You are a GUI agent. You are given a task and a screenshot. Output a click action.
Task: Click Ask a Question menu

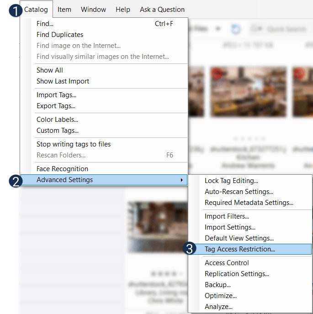162,10
